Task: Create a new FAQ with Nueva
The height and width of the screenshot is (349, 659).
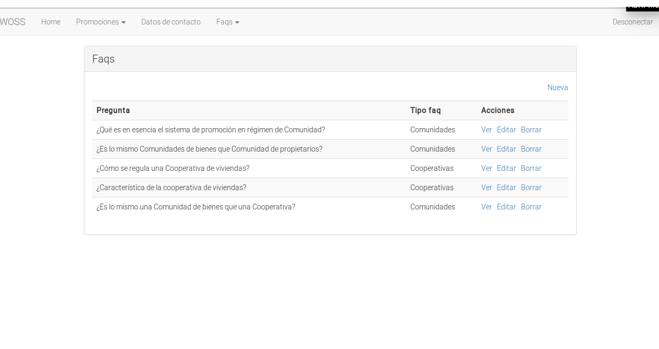Action: (557, 88)
